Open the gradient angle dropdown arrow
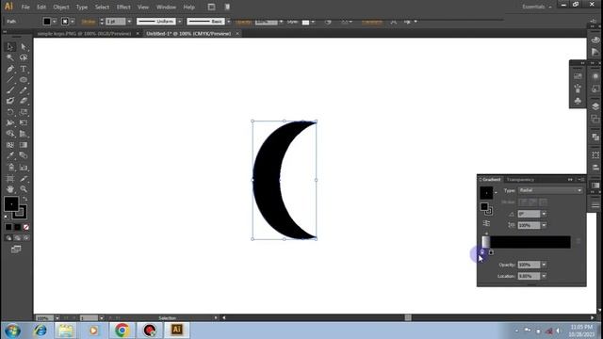The image size is (603, 339). [544, 214]
